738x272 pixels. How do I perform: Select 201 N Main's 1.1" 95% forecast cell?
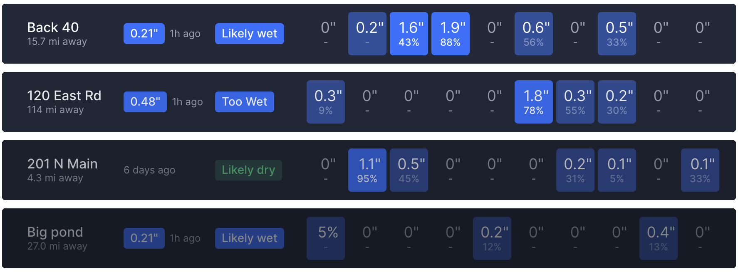pyautogui.click(x=367, y=170)
